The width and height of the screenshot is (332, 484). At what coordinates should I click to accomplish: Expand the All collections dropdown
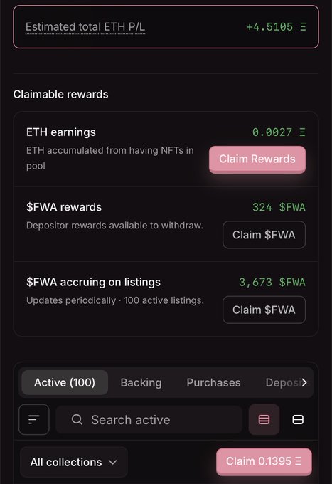[74, 462]
